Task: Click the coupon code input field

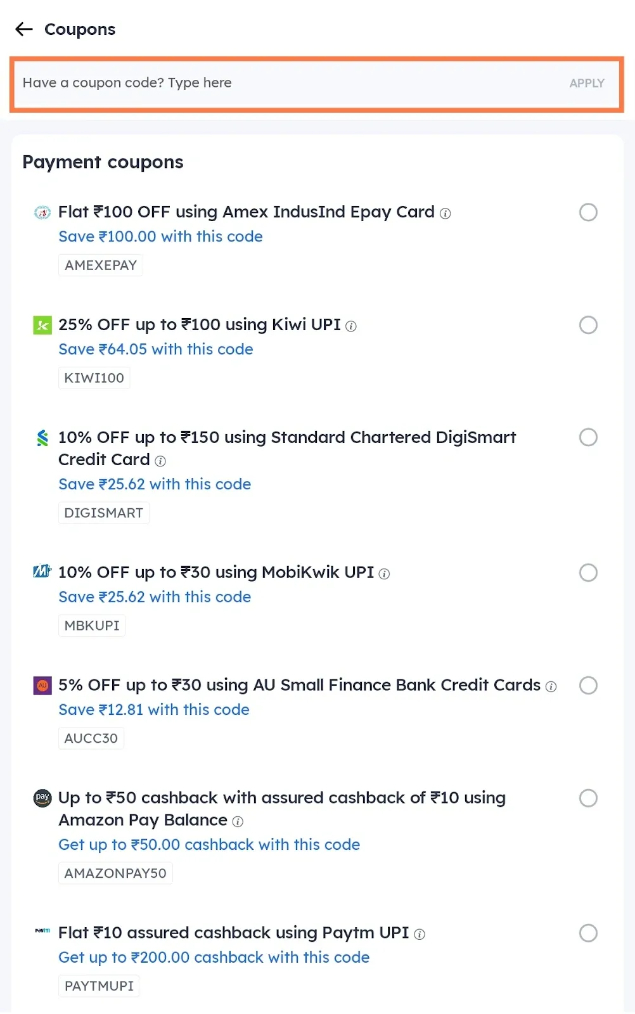Action: 253,83
